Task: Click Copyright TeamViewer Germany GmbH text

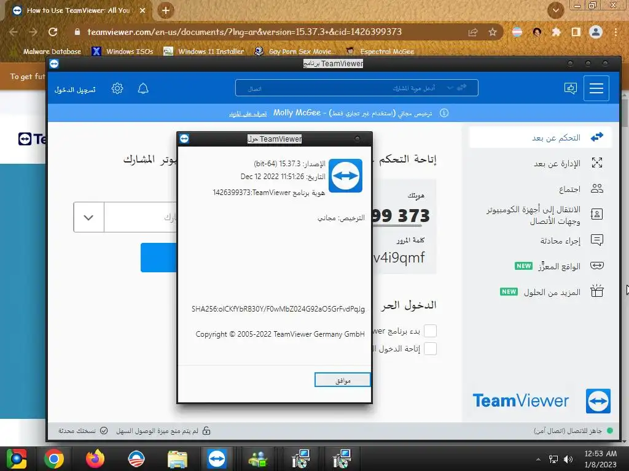Action: click(280, 334)
